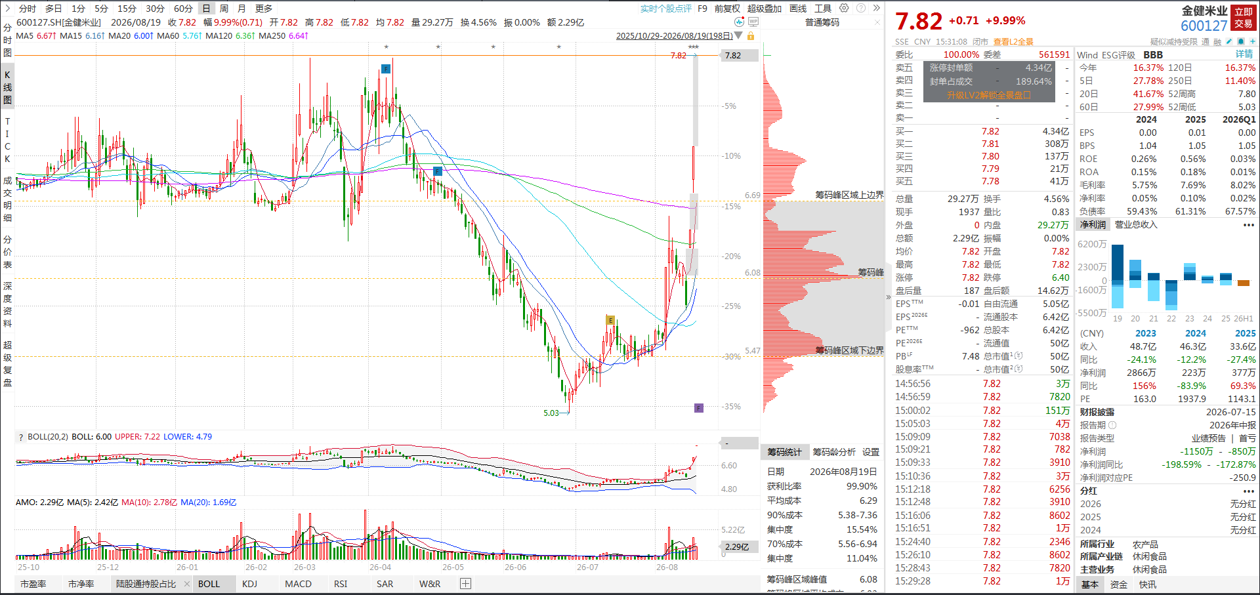Image resolution: width=1260 pixels, height=595 pixels.
Task: Toggle the 超级叠加 overlay option
Action: (x=765, y=9)
